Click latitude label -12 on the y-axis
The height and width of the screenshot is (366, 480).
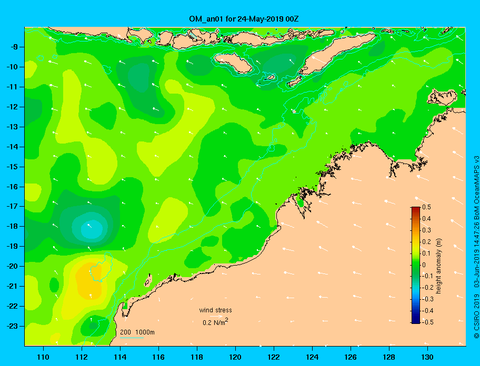tap(12, 107)
